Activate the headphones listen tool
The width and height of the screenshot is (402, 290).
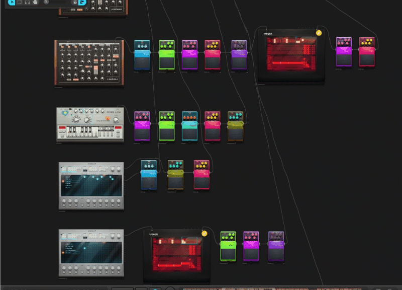point(27,3)
